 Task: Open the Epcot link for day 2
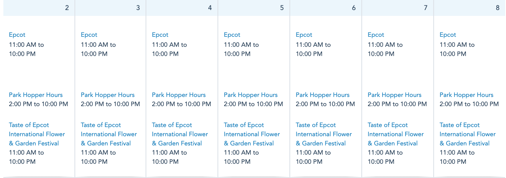coord(17,35)
